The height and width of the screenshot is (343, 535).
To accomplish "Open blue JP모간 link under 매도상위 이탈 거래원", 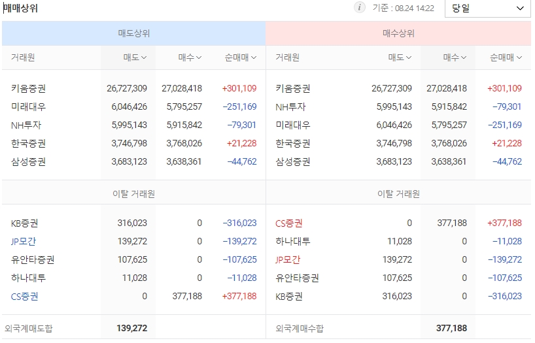I will click(24, 241).
